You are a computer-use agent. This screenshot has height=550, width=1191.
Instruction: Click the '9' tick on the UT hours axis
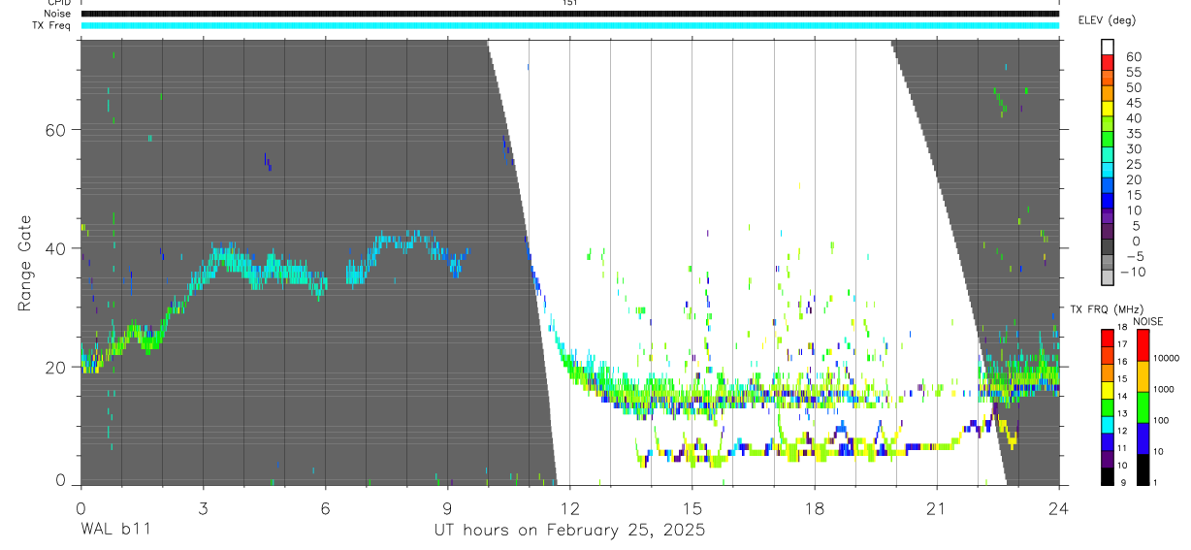coord(447,507)
